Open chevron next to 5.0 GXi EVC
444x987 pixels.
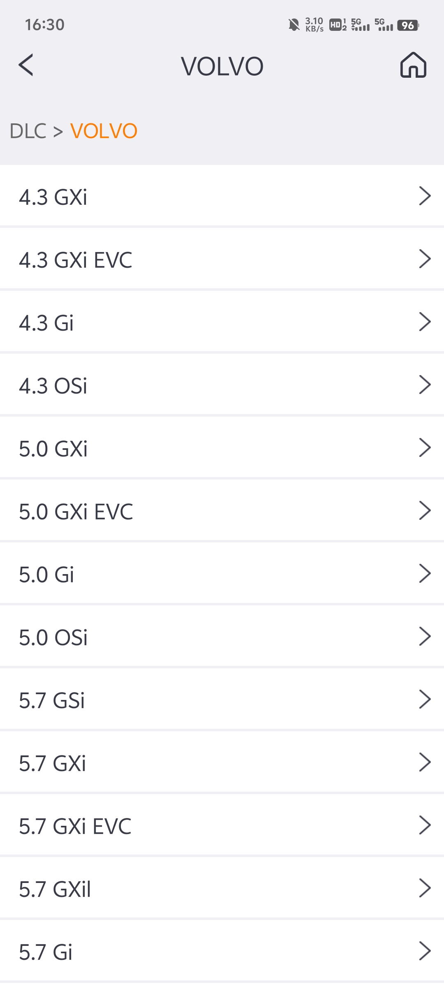coord(424,510)
